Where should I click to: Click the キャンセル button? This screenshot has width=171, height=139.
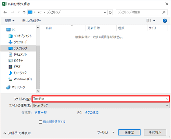(x=155, y=132)
